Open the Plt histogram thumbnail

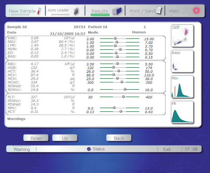click(182, 112)
